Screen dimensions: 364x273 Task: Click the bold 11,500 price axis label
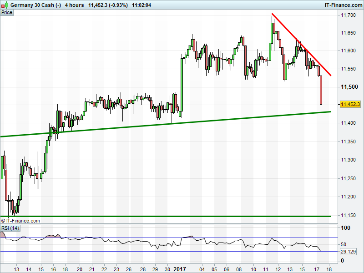pos(349,87)
